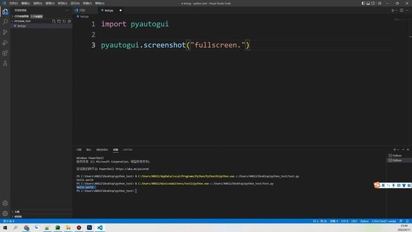The height and width of the screenshot is (232, 412).
Task: Open editor More Actions ellipsis
Action: pyautogui.click(x=407, y=10)
